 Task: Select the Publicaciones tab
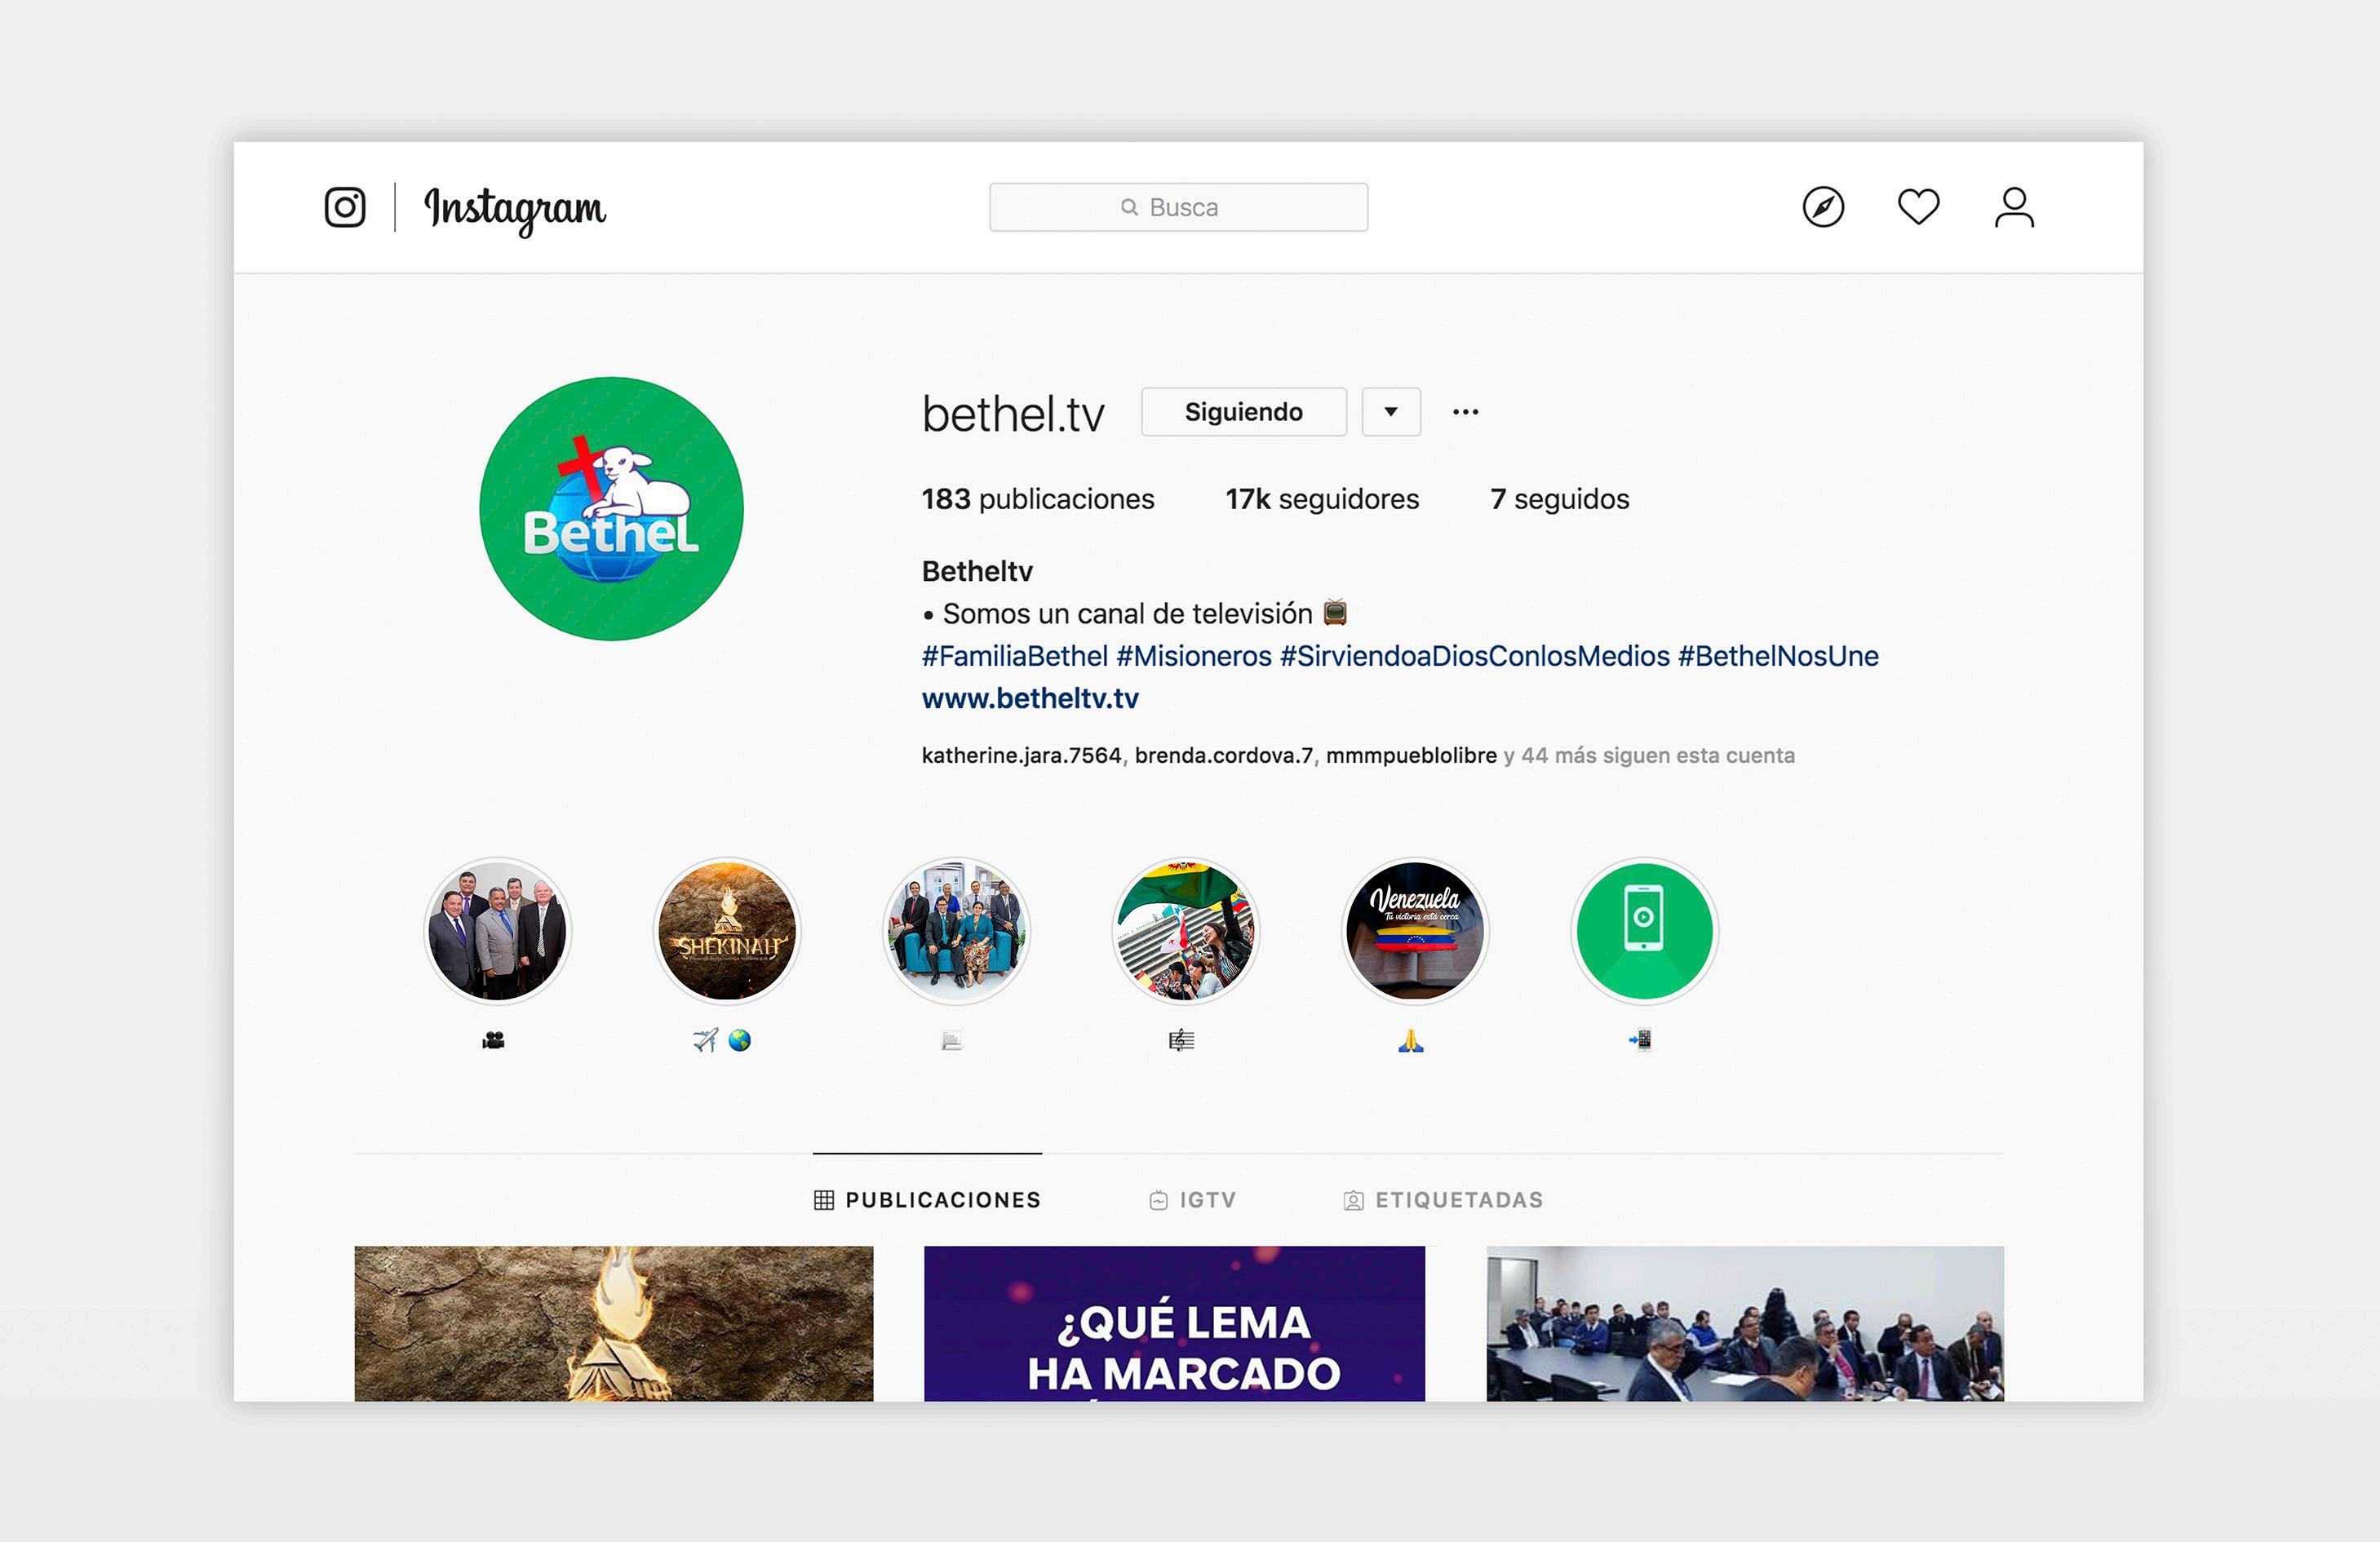point(927,1200)
